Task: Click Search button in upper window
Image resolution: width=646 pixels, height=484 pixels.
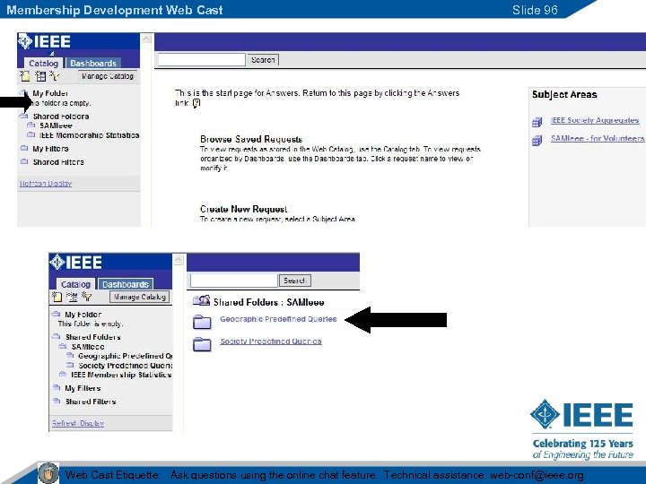Action: tap(263, 60)
